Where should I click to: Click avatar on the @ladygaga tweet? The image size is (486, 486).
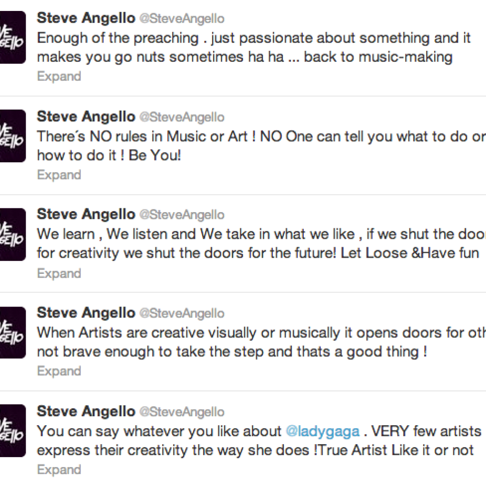click(x=12, y=430)
